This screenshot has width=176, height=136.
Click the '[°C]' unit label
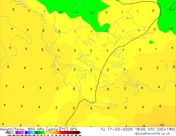point(64,129)
